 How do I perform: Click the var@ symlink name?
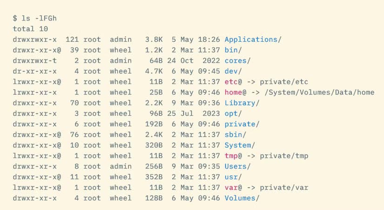[233, 188]
